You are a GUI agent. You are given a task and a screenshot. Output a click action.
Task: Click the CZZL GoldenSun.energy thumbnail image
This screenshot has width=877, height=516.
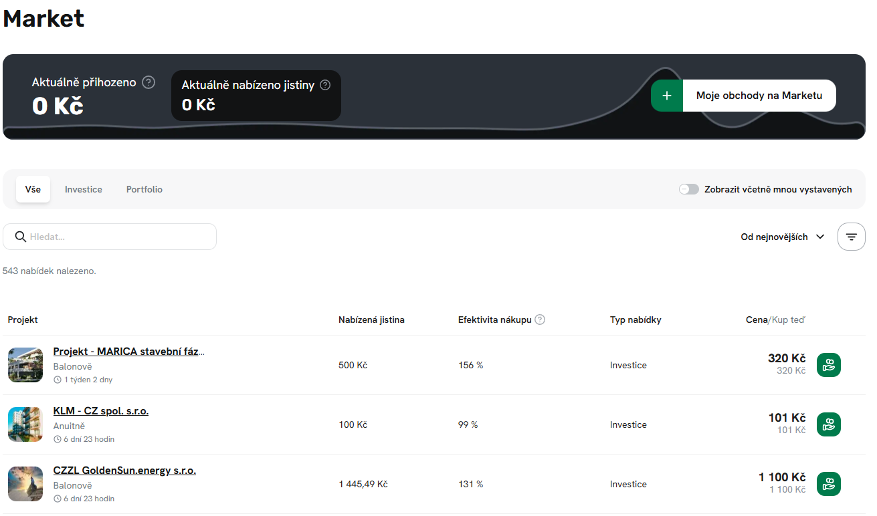[25, 484]
